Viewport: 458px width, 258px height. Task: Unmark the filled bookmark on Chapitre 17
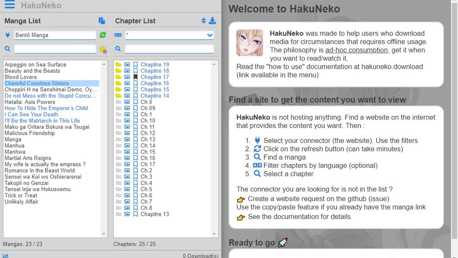(135, 77)
